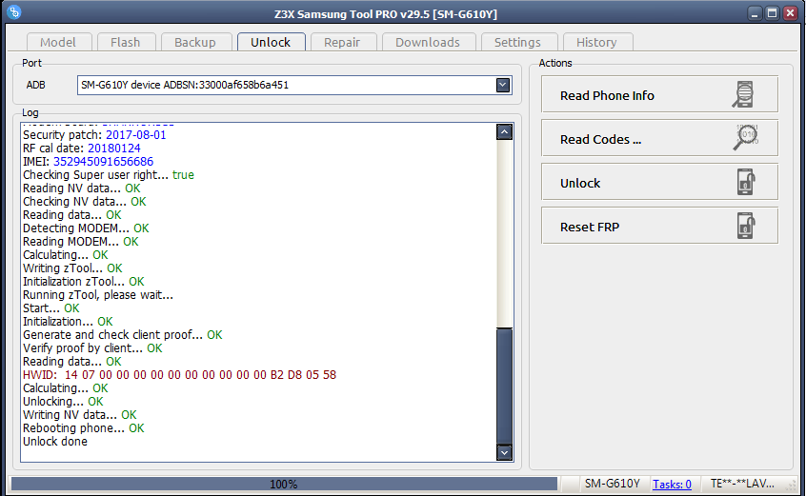Switch to the Flash tab
This screenshot has height=496, width=806.
[126, 42]
